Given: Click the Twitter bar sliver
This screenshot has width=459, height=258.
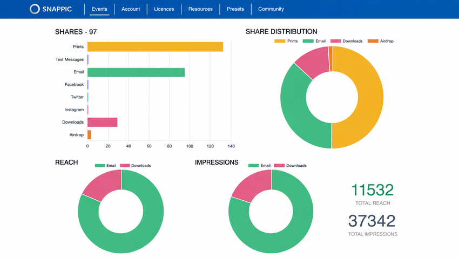Looking at the screenshot, I should 88,97.
